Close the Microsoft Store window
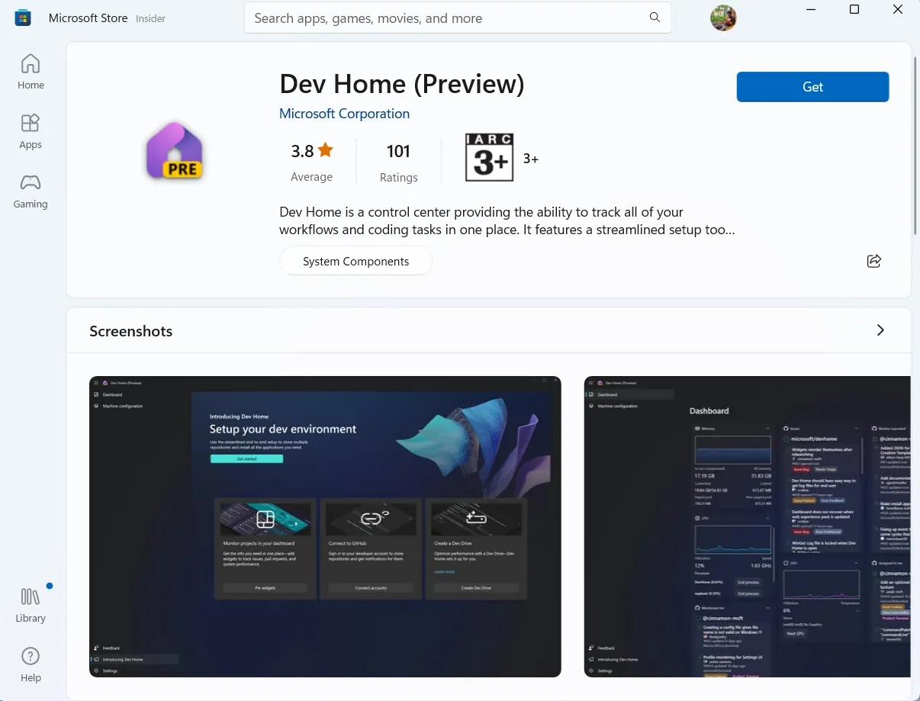Viewport: 920px width, 701px height. click(898, 9)
